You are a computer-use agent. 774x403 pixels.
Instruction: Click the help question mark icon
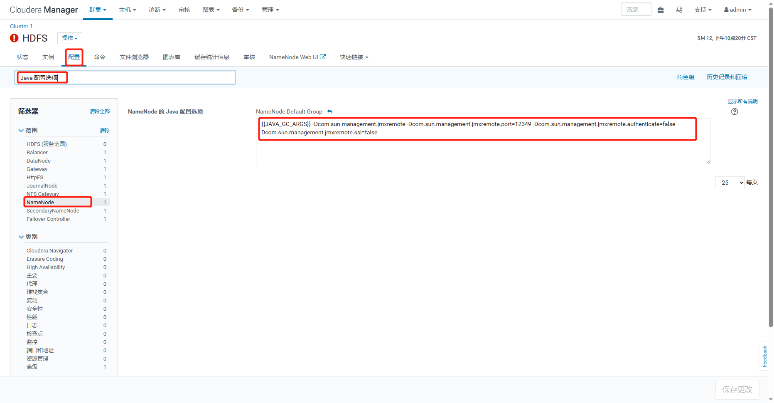tap(735, 111)
